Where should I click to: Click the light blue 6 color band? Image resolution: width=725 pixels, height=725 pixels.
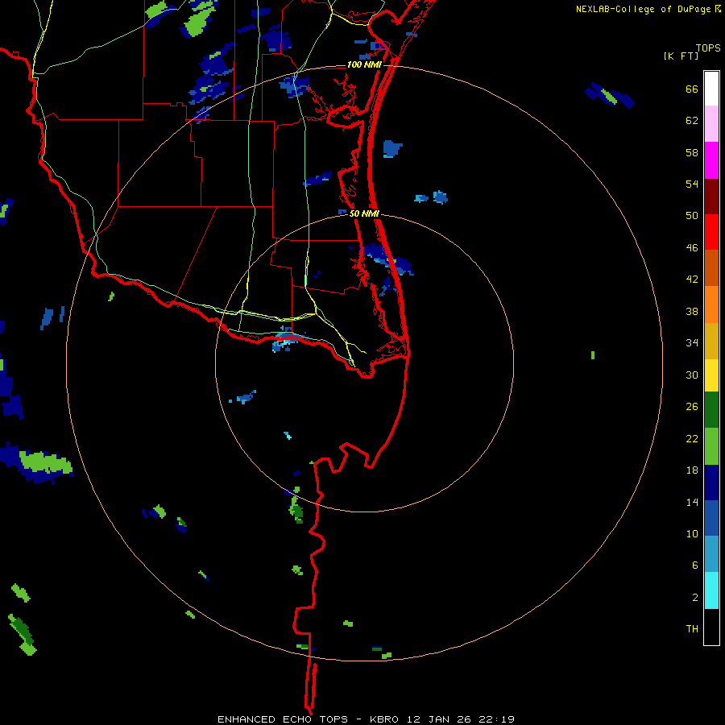click(x=711, y=553)
